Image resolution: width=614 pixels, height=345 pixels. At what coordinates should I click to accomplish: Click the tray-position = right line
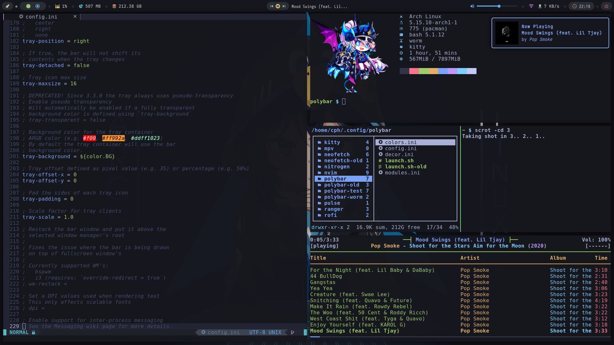(x=56, y=41)
